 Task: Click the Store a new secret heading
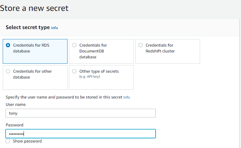34,8
